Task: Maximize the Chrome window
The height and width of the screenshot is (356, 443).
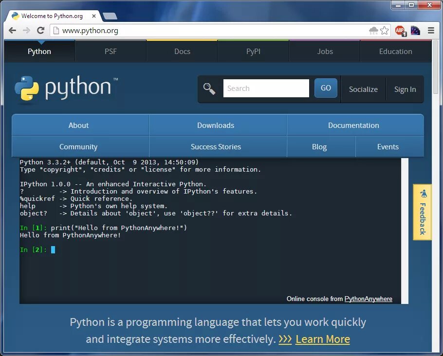Action: (411, 5)
